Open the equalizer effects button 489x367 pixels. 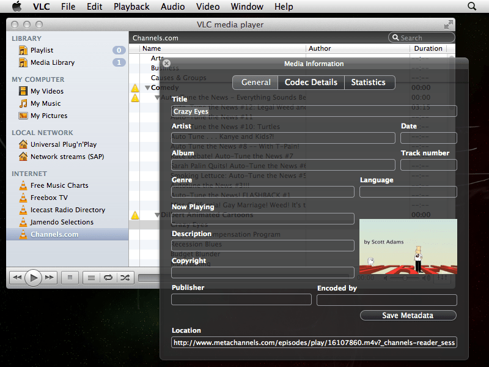442,278
